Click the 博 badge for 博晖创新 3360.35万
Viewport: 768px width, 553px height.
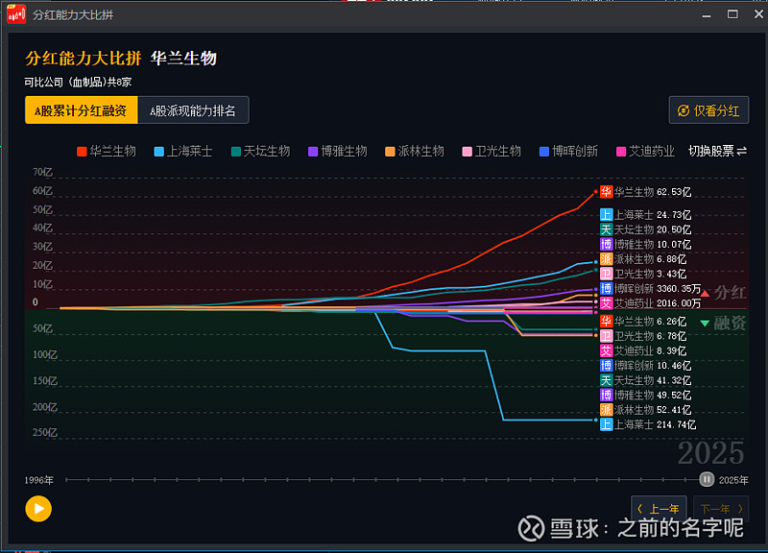pyautogui.click(x=607, y=288)
